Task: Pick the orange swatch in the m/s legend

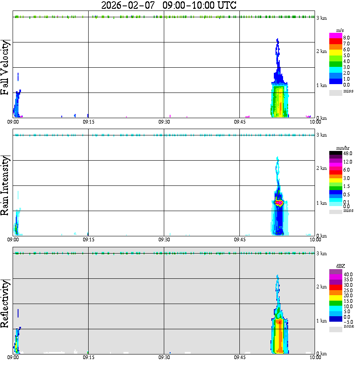Action: (x=336, y=47)
